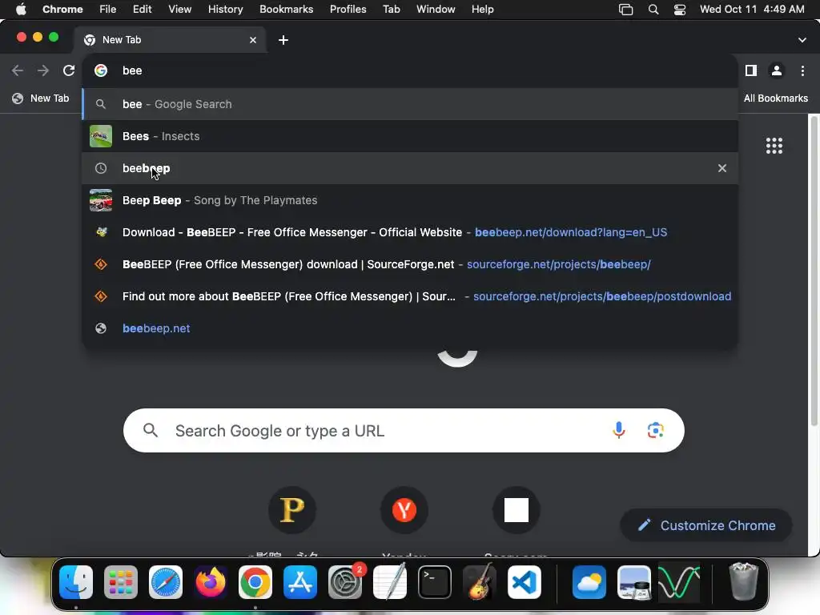Open 'Find out more about BeeBEEP' suggestion

[410, 296]
